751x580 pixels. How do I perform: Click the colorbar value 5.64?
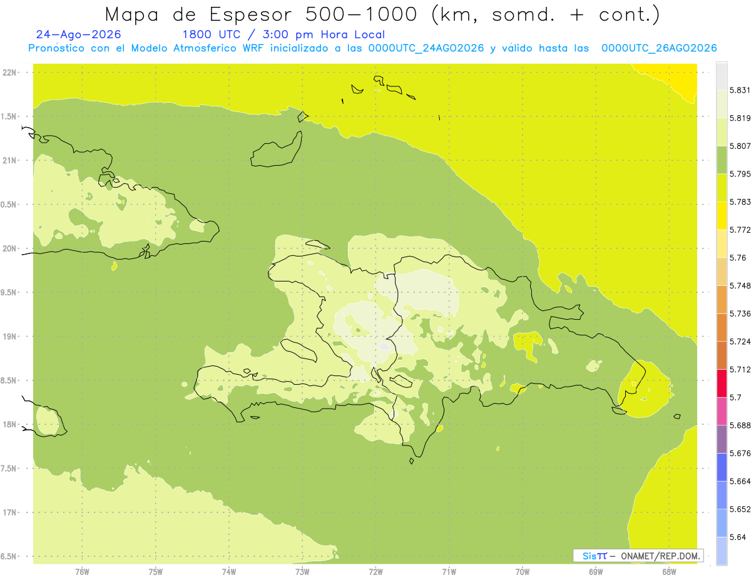click(738, 537)
